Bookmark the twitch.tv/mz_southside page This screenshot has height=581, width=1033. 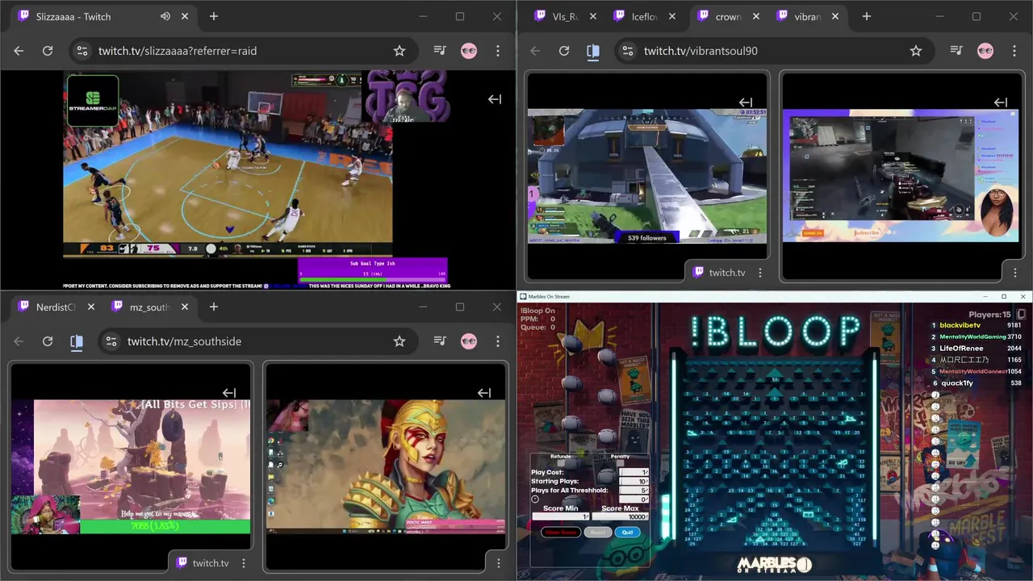tap(399, 341)
